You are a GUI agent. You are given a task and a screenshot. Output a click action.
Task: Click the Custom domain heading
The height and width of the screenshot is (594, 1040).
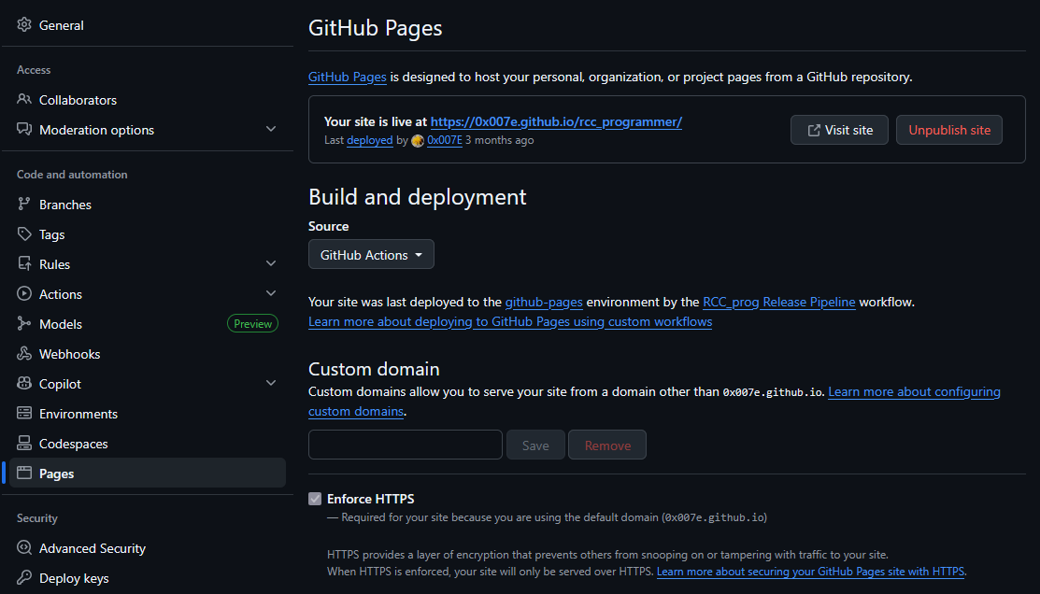coord(374,369)
